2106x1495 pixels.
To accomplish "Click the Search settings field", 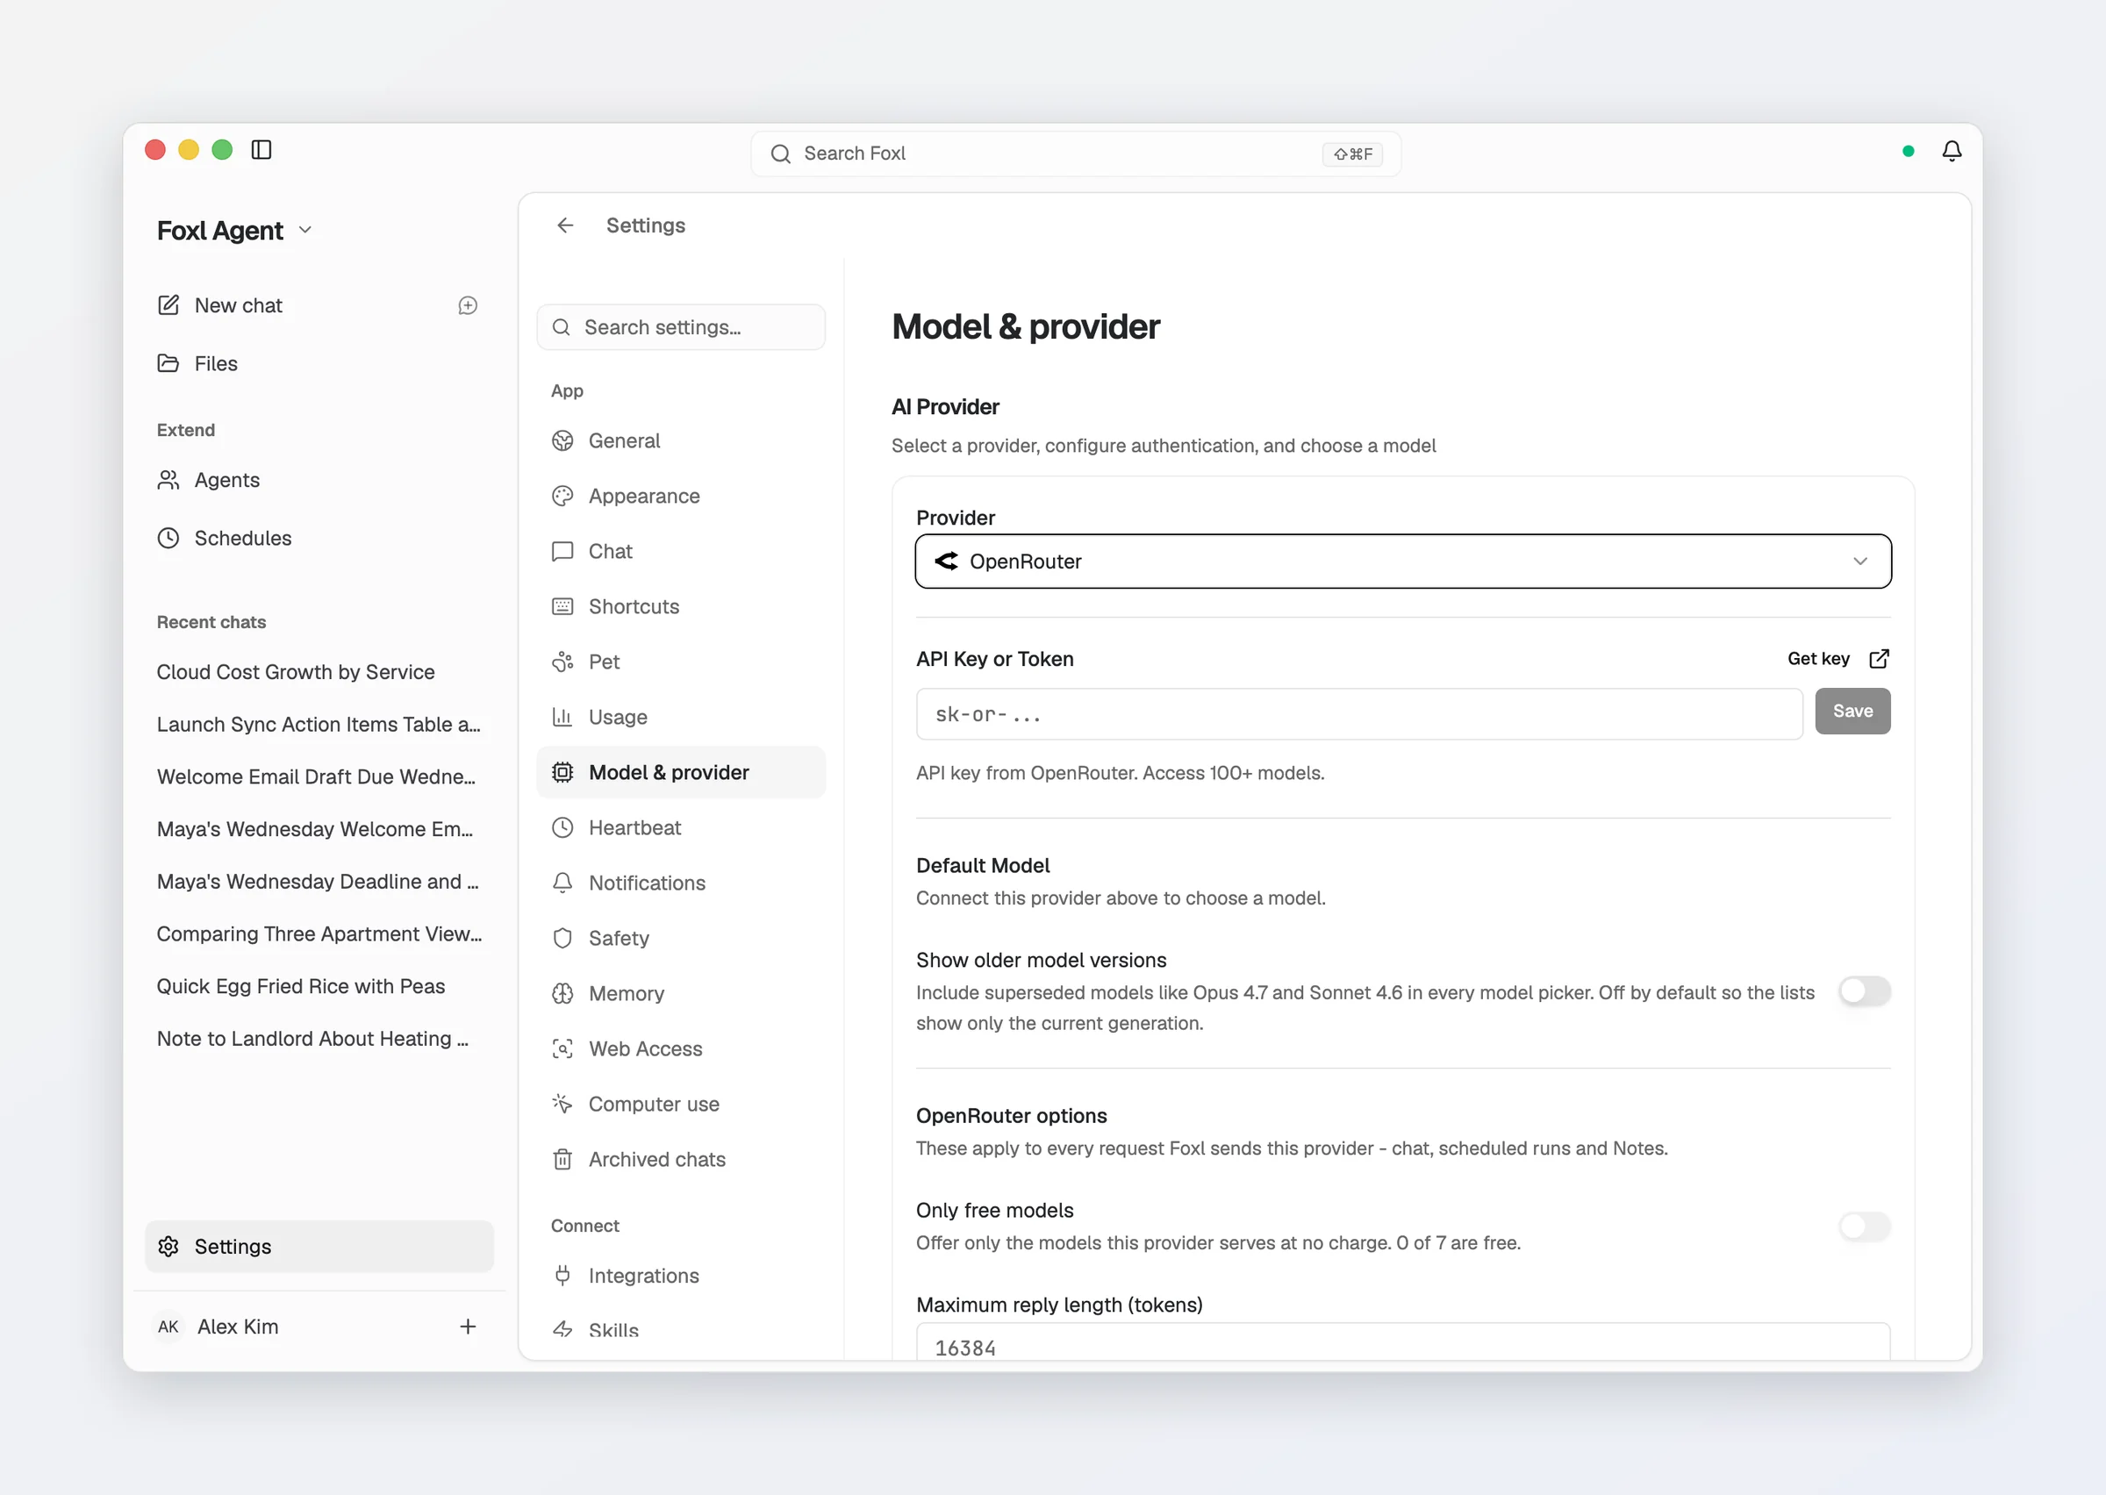I will [x=681, y=328].
